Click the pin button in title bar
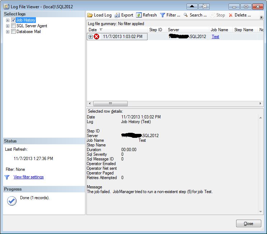267x234 pixels. 204,7
